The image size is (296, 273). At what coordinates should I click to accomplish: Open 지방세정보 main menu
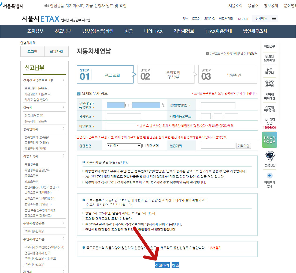click(184, 31)
